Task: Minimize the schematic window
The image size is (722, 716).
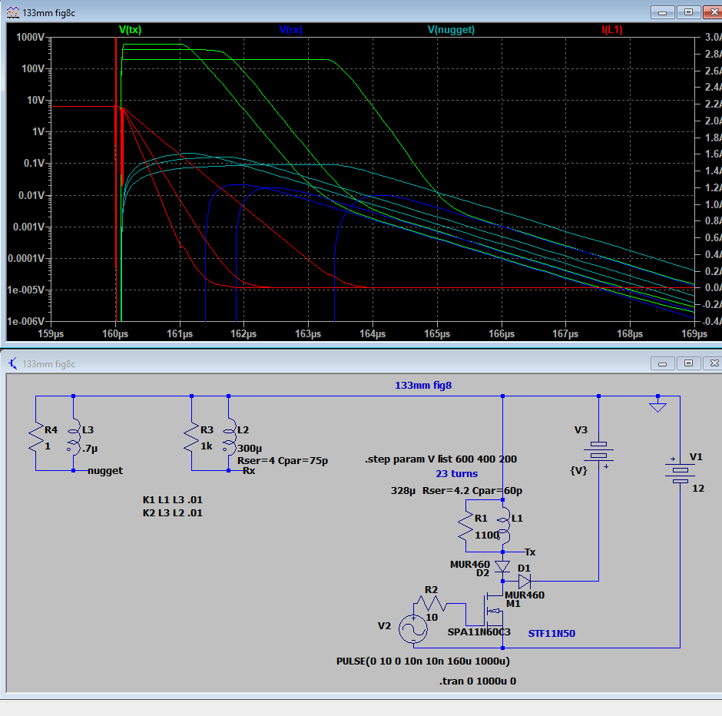Action: (x=667, y=363)
